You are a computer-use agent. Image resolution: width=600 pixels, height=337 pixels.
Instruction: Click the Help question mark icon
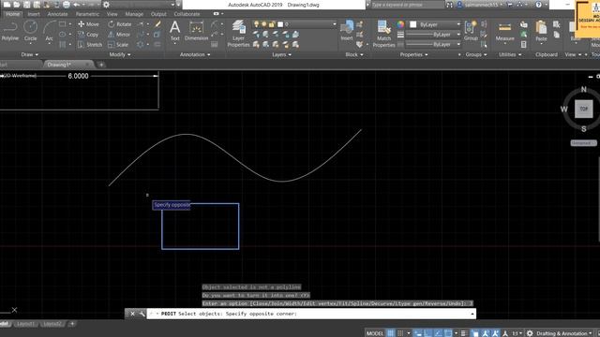tap(538, 5)
